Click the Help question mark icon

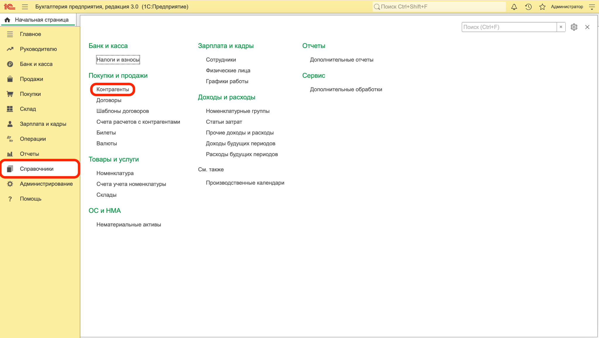pos(10,199)
